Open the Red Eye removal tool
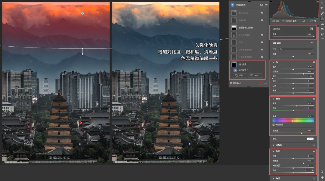 pyautogui.click(x=322, y=24)
